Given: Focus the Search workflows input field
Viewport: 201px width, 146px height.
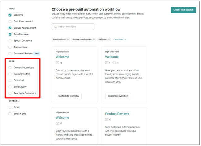Looking at the screenshot, I should pyautogui.click(x=75, y=27).
